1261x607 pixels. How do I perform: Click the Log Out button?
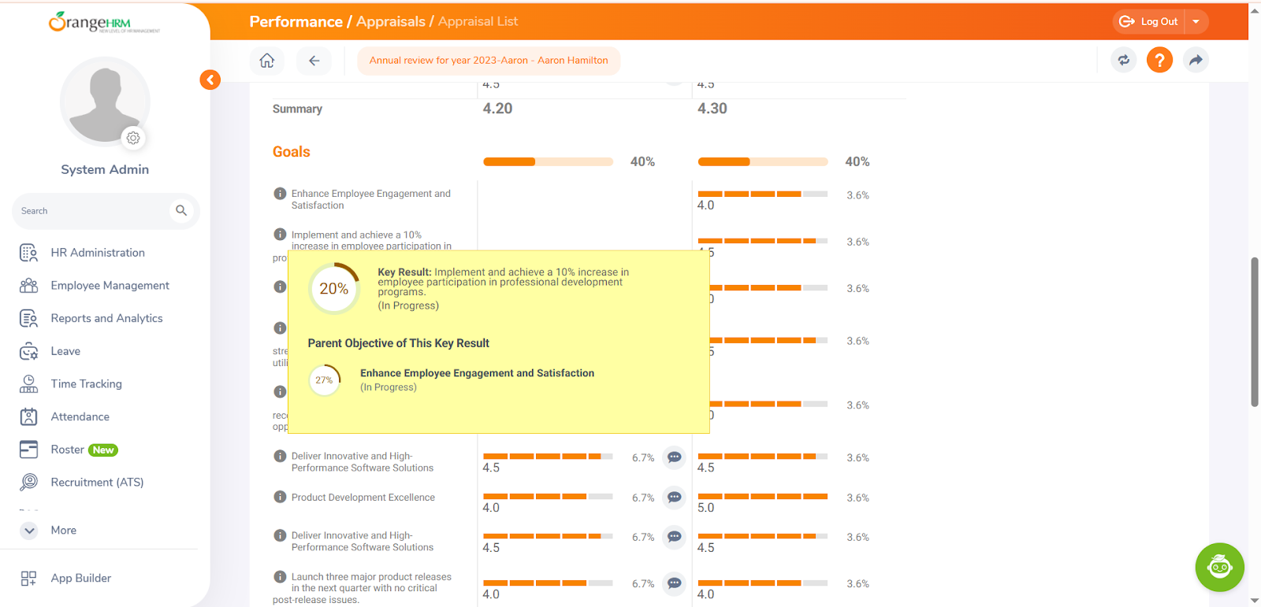click(x=1150, y=22)
